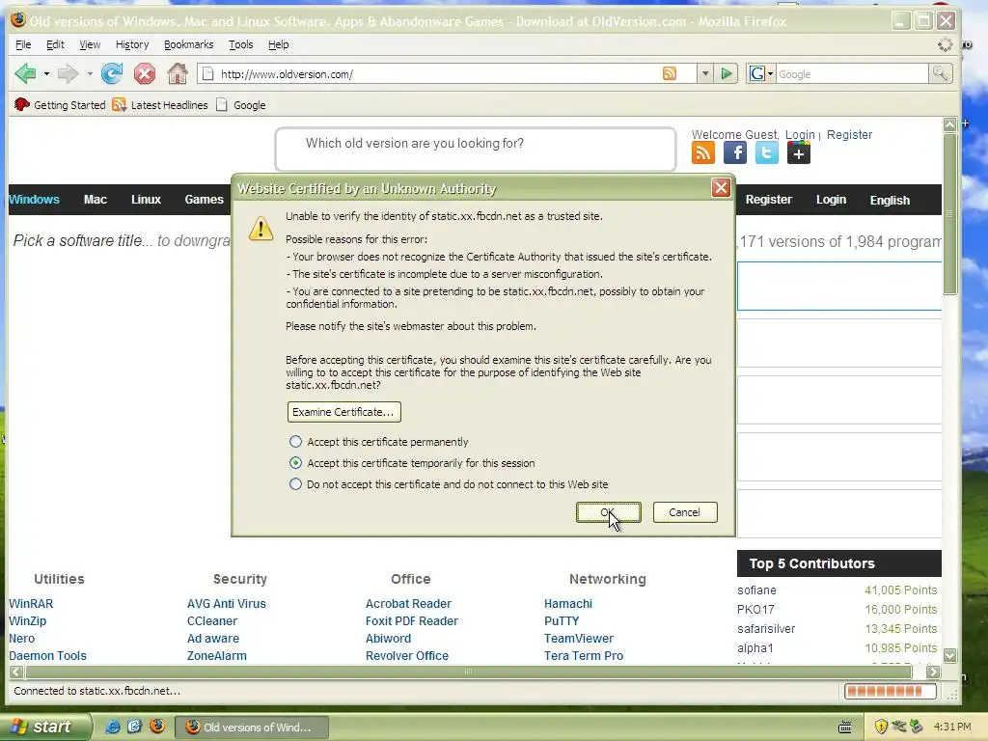Open Latest Headlines feed bookmark
The image size is (988, 741).
point(160,105)
